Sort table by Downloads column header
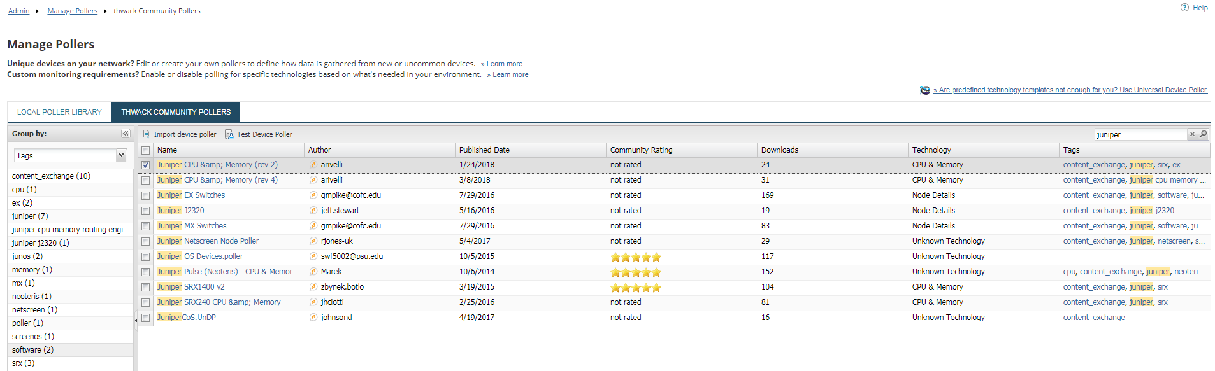 click(833, 150)
